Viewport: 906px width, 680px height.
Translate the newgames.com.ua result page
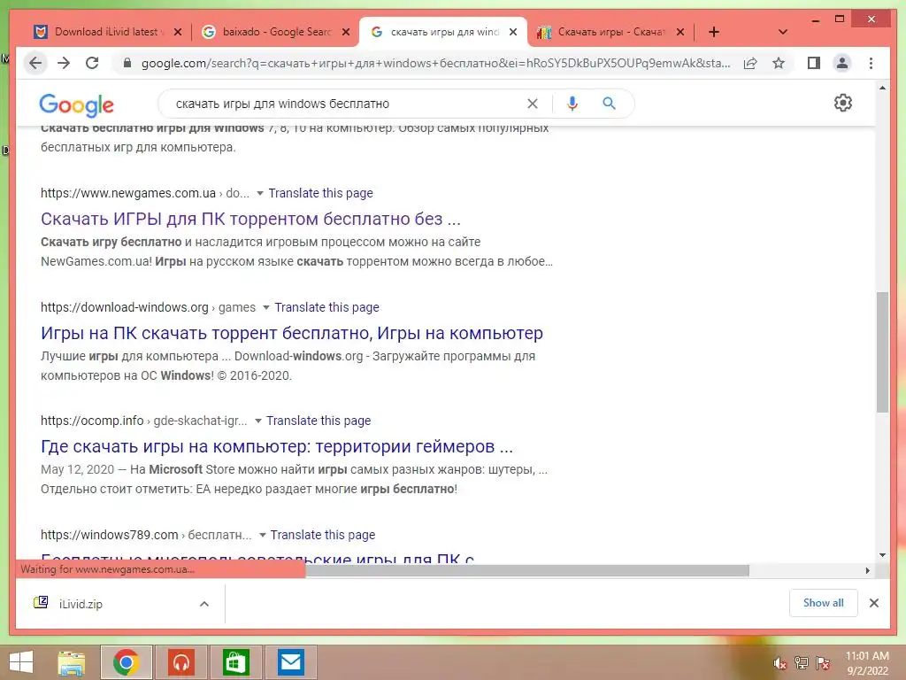click(x=320, y=193)
